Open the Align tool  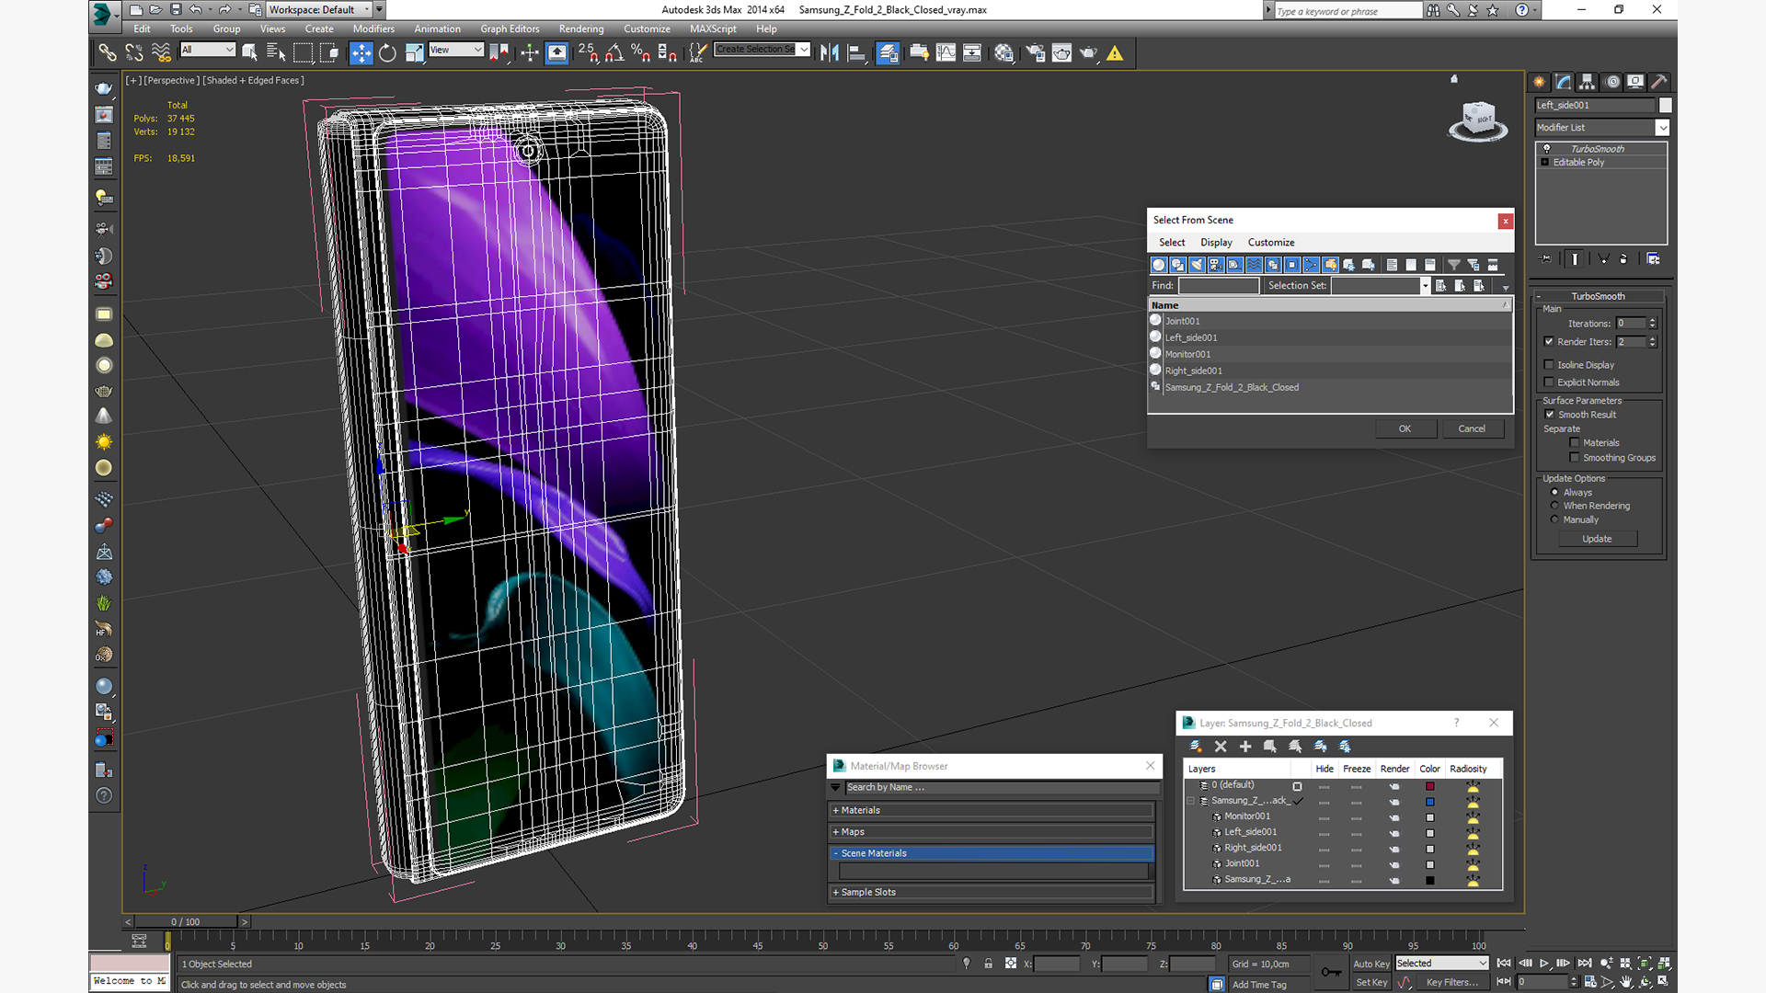(x=855, y=52)
